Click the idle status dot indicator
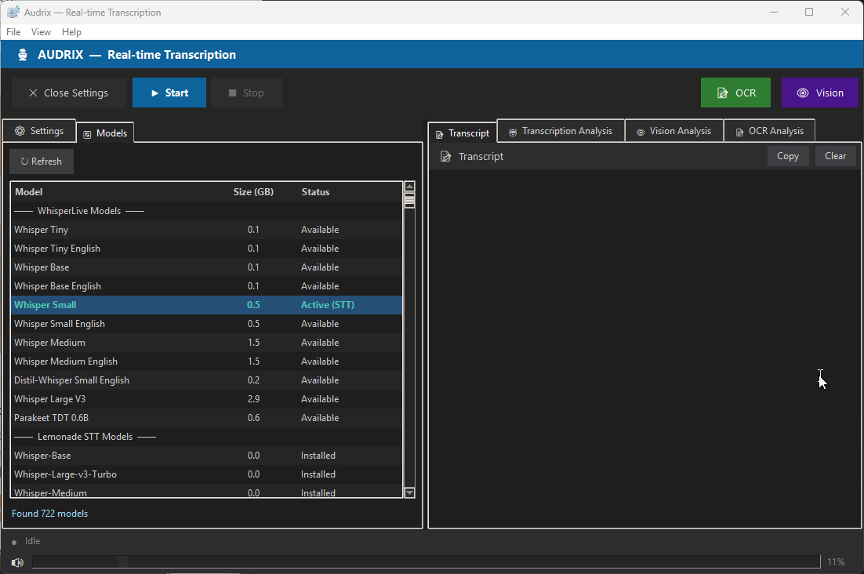864x574 pixels. (x=14, y=542)
